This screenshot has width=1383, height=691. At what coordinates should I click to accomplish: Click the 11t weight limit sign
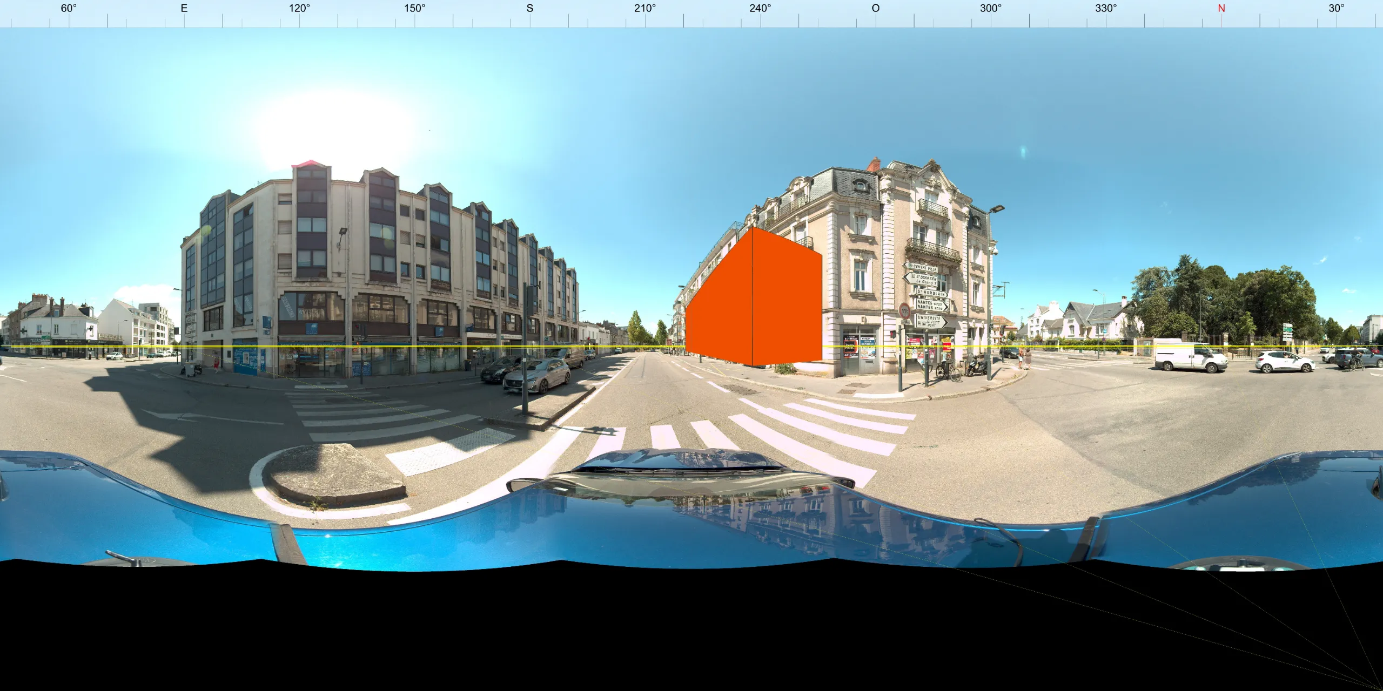pos(904,311)
